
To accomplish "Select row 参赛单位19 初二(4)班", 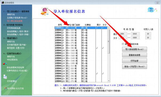I will click(x=81, y=74).
